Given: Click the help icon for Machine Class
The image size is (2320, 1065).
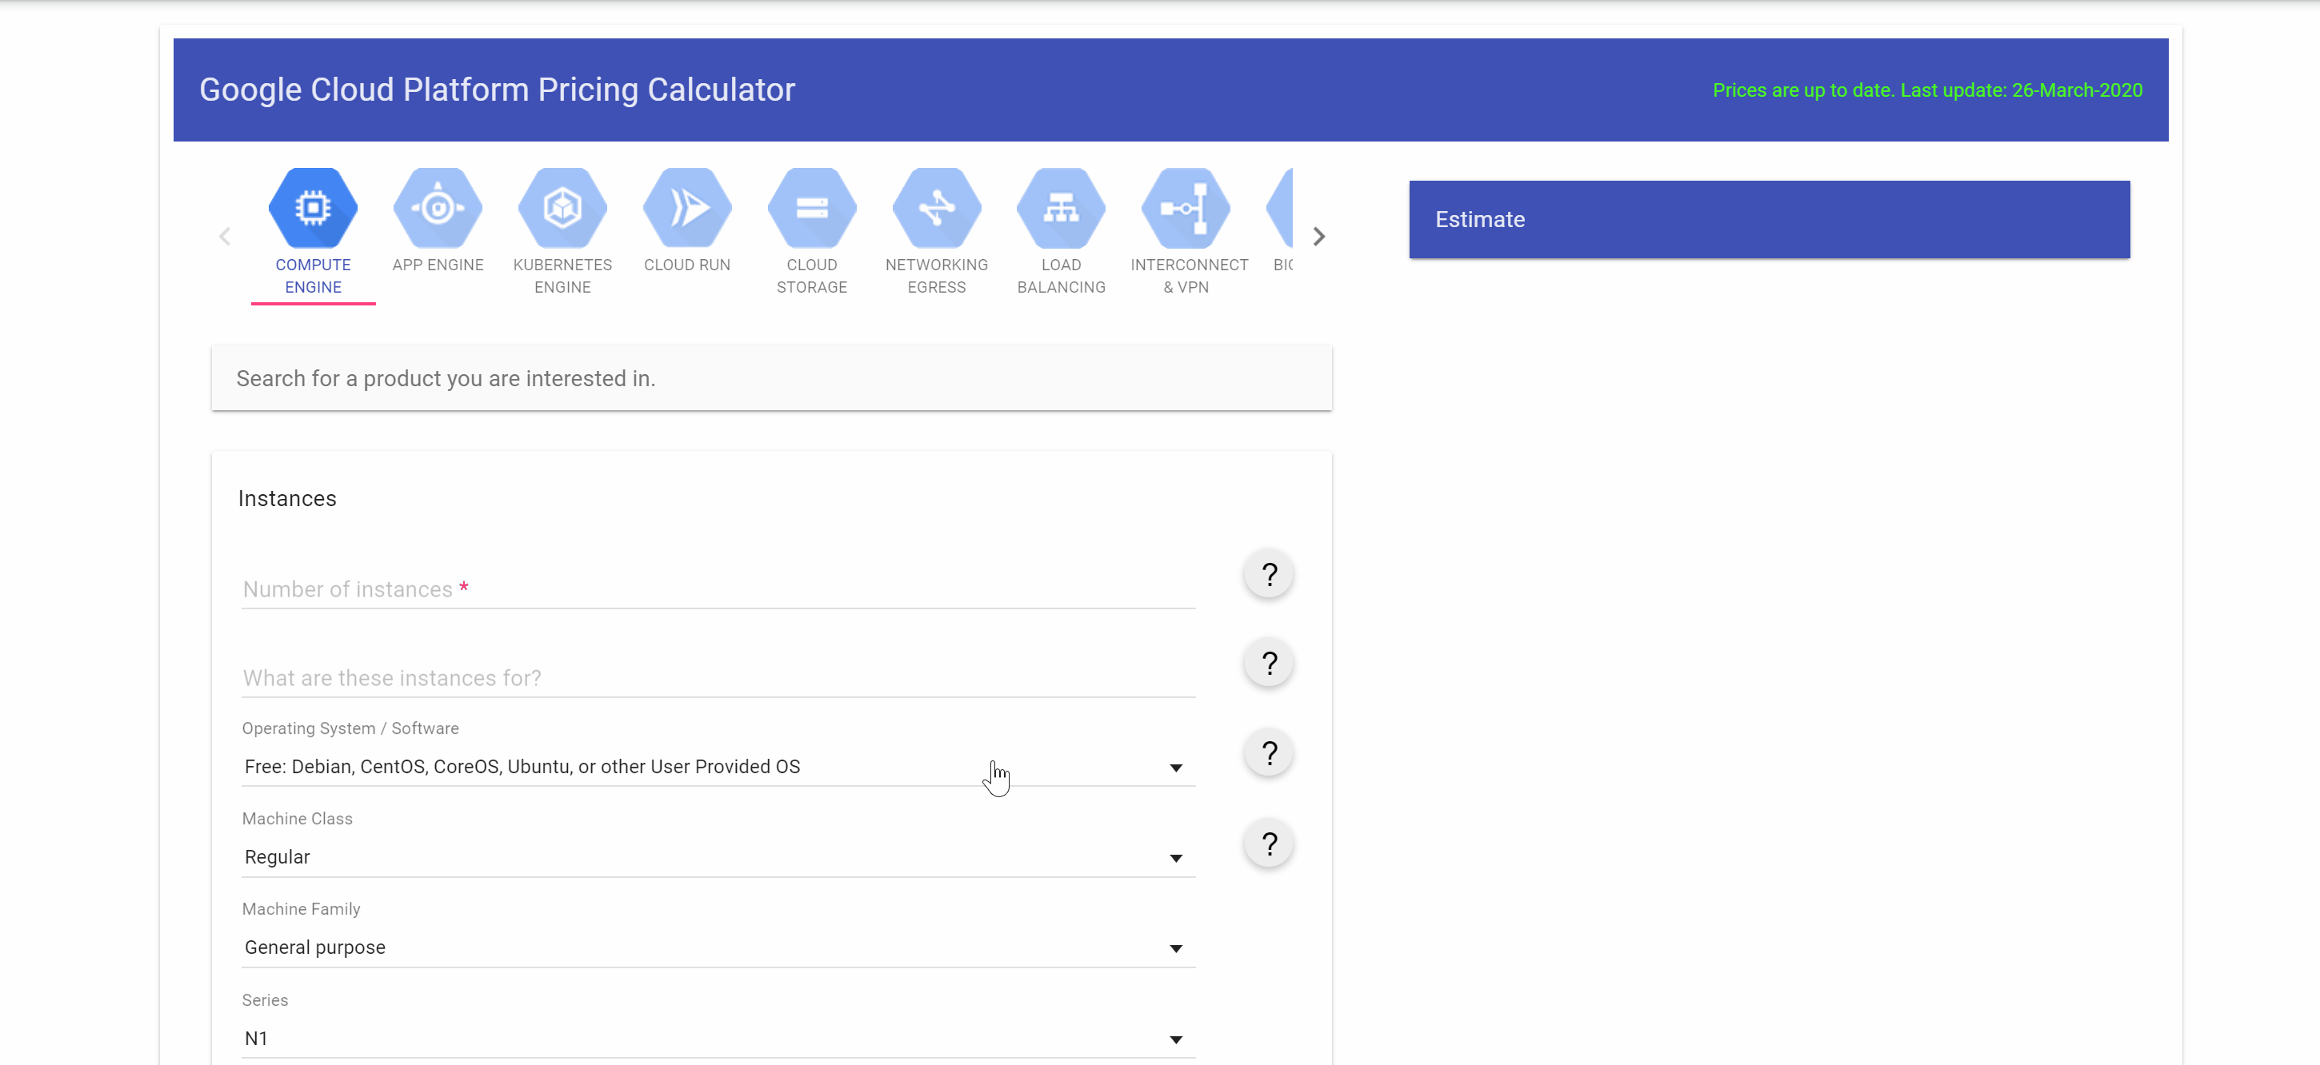Looking at the screenshot, I should (x=1268, y=844).
